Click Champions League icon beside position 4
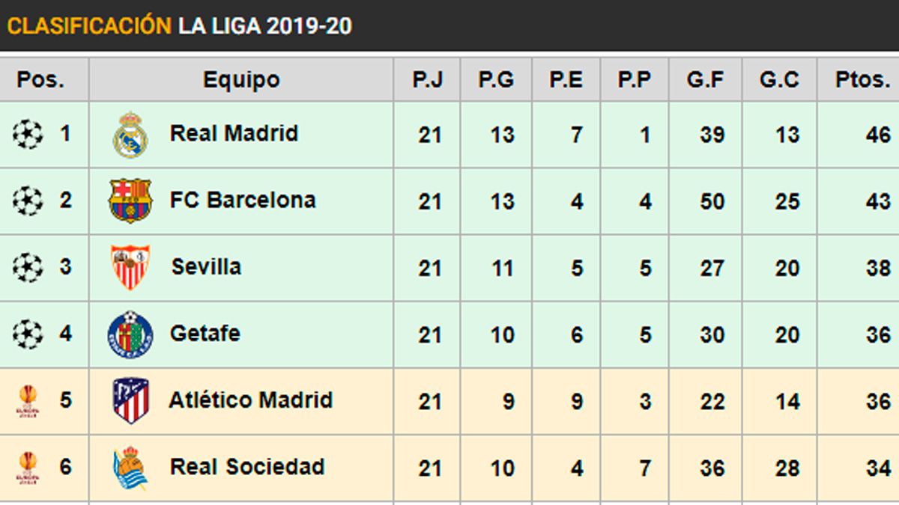 [x=28, y=334]
